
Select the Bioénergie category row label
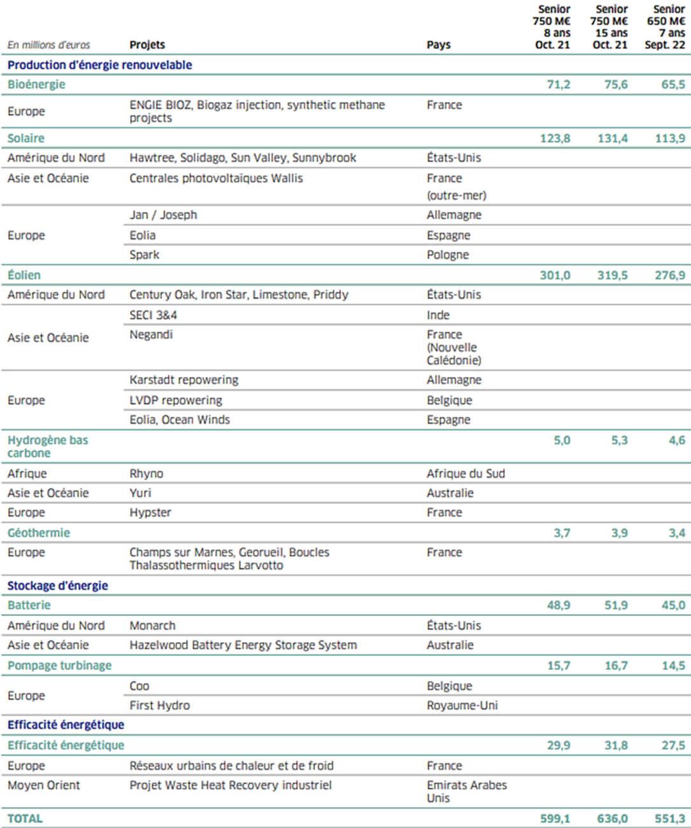click(x=36, y=84)
